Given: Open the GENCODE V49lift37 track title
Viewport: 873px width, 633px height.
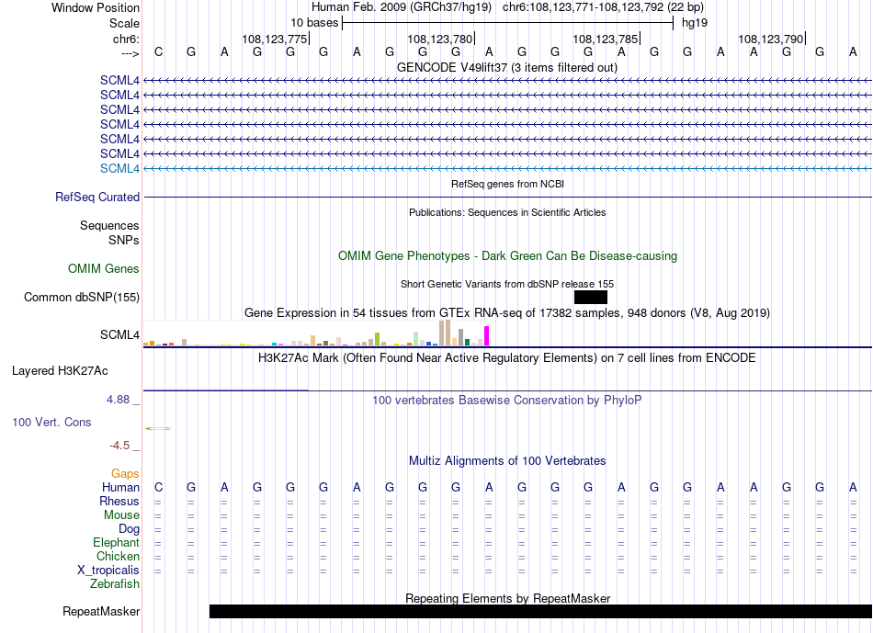Looking at the screenshot, I should click(x=507, y=67).
